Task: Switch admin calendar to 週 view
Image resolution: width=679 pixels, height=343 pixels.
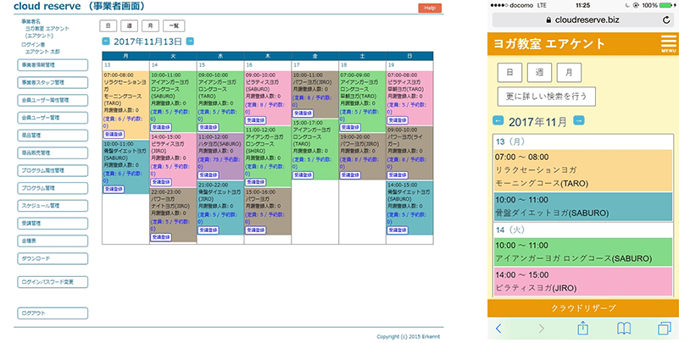Action: (129, 26)
